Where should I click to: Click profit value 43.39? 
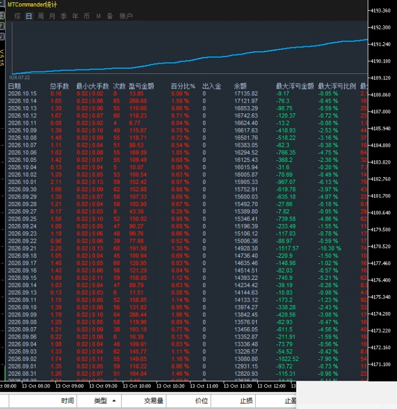point(136,212)
